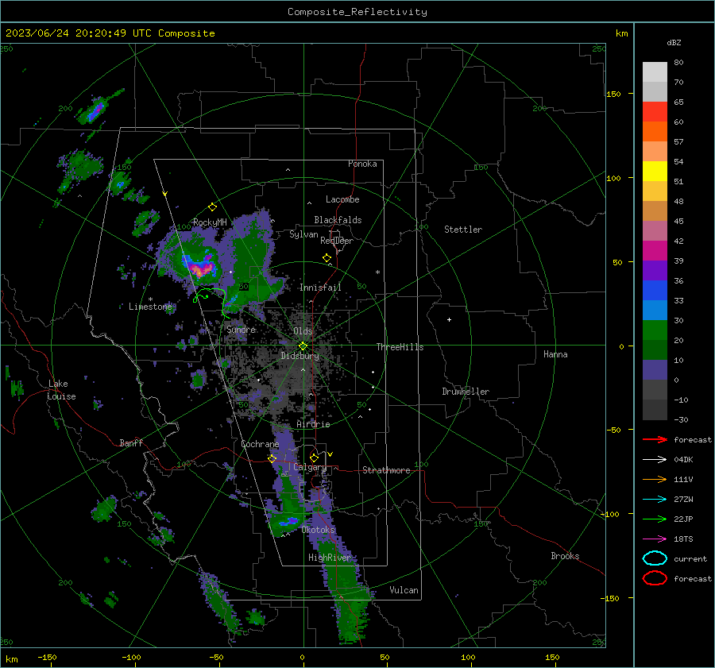Click the Blackfalds label
This screenshot has width=715, height=668.
pyautogui.click(x=338, y=220)
